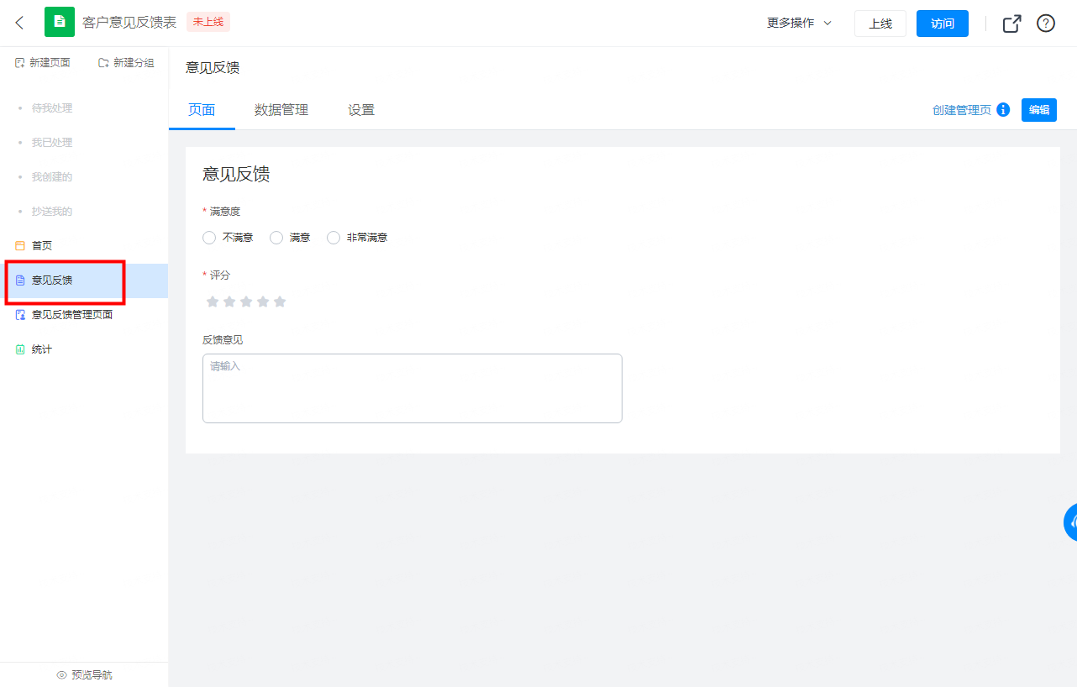Click the green form app icon

pos(59,22)
